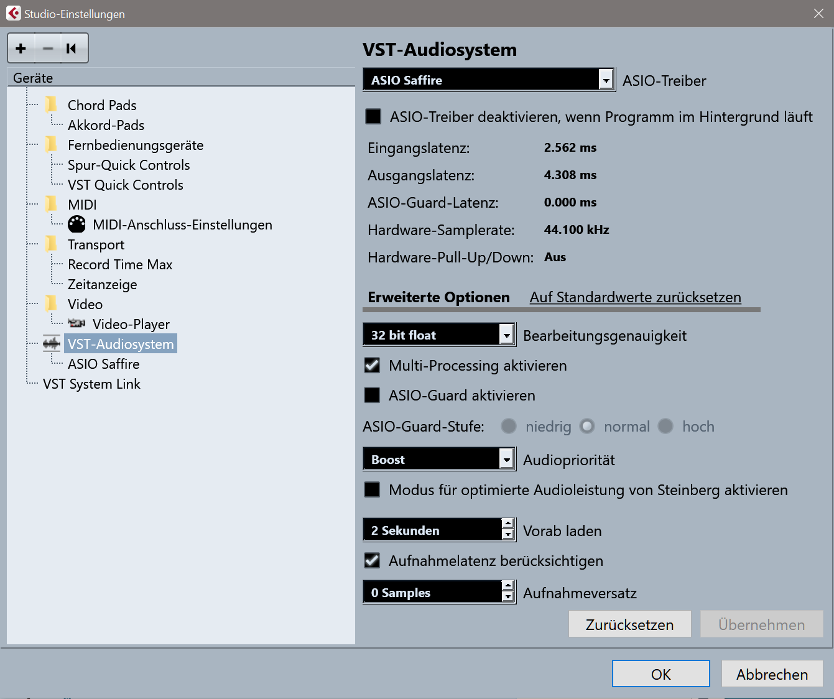This screenshot has height=699, width=834.
Task: Click the Transport folder icon
Action: click(x=52, y=244)
